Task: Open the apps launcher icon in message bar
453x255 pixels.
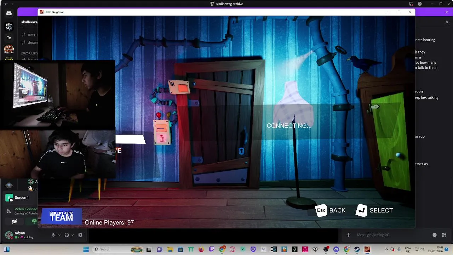Action: (444, 235)
